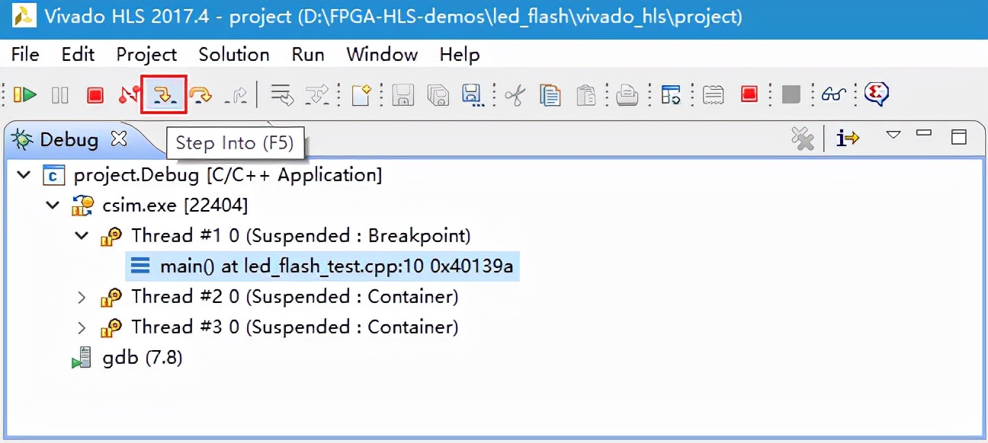Click the Paste clipboard icon
The width and height of the screenshot is (988, 443).
[x=585, y=94]
